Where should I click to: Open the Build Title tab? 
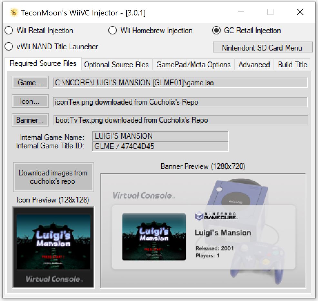pyautogui.click(x=292, y=64)
